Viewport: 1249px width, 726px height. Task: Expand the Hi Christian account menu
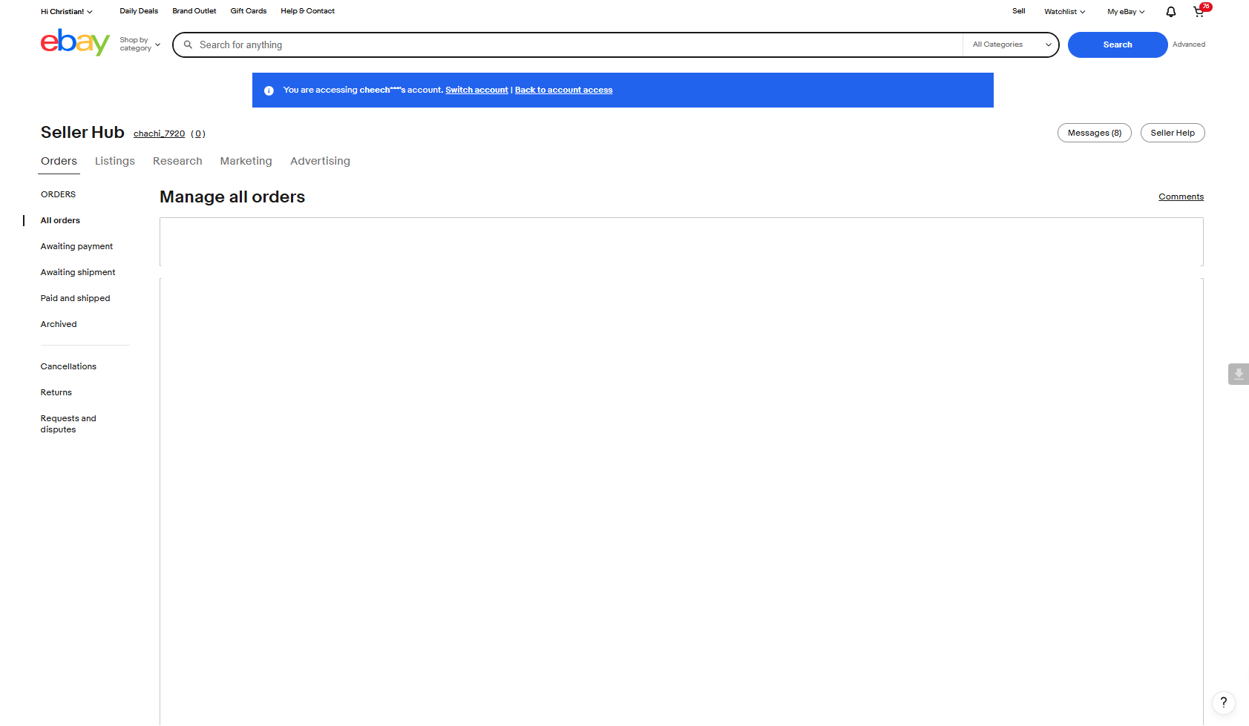[x=67, y=12]
